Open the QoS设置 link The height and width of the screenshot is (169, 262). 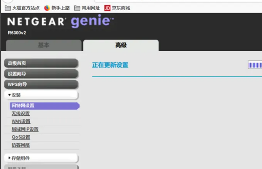(x=21, y=137)
